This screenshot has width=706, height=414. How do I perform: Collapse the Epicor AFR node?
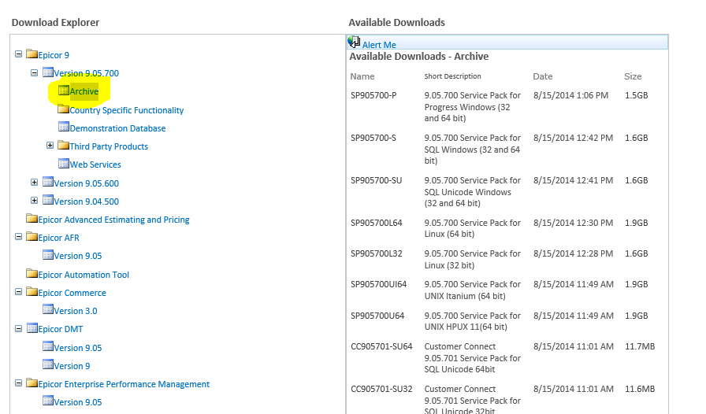pos(18,237)
